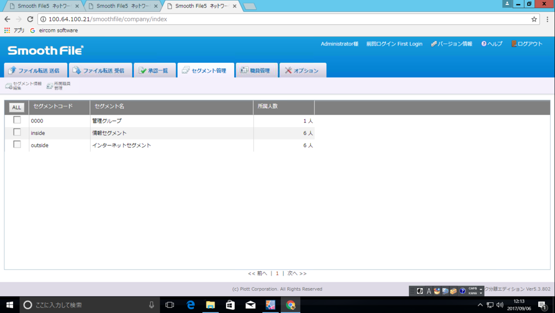
Task: Open IME help question icon
Action: pos(462,291)
